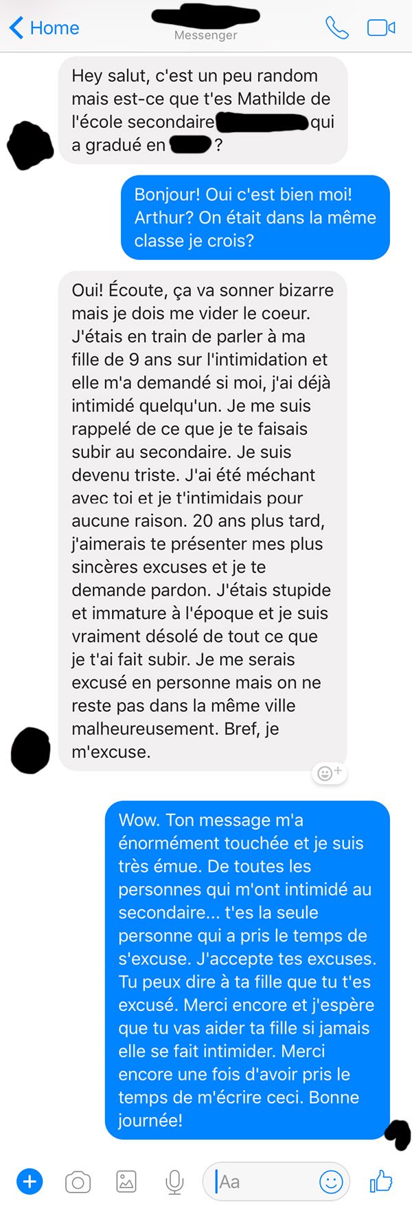Start a video call with the camera icon

381,28
